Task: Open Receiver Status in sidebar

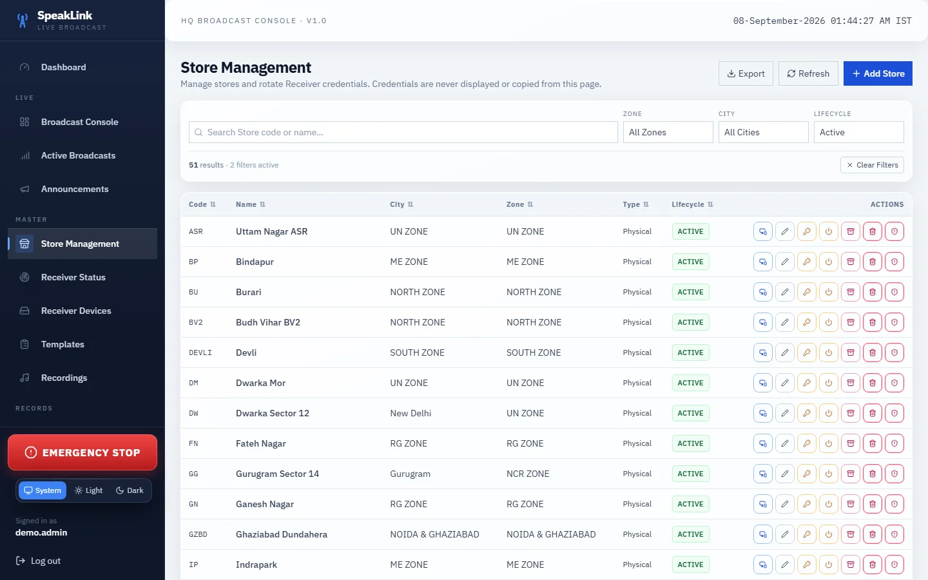Action: pos(82,277)
